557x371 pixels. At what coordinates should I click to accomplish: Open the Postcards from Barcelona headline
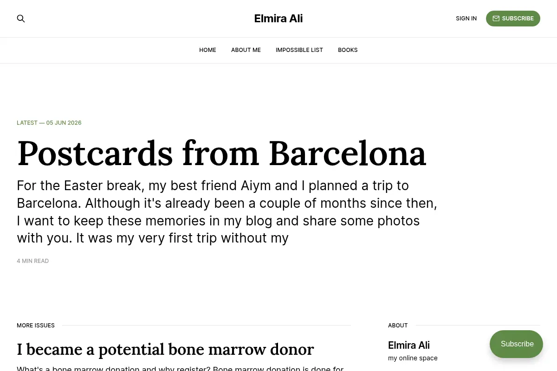pyautogui.click(x=221, y=154)
